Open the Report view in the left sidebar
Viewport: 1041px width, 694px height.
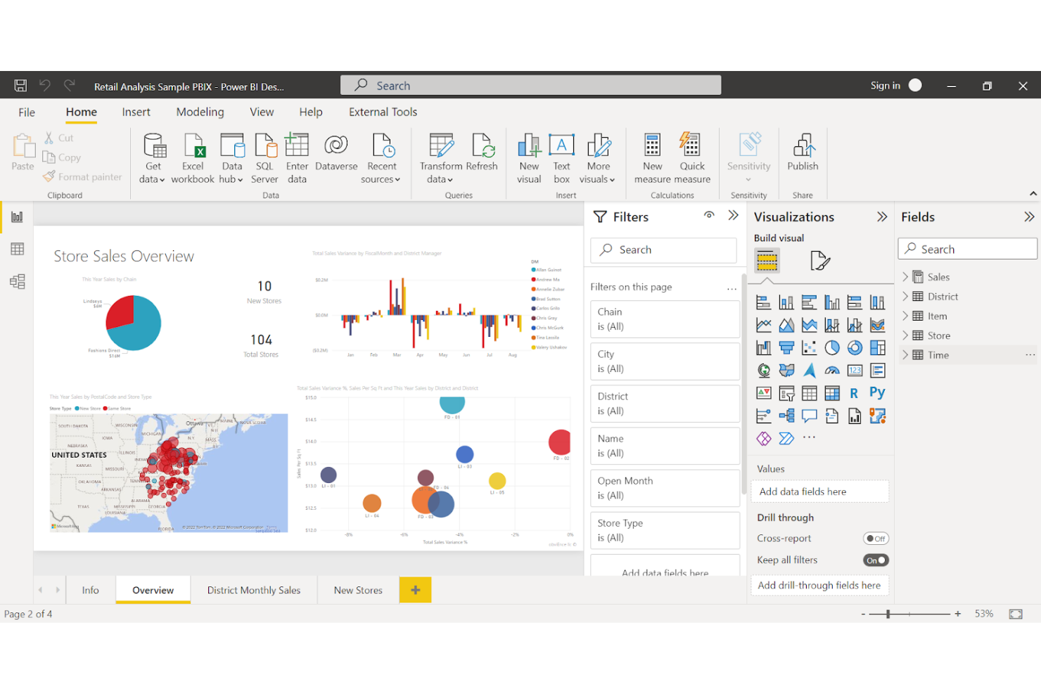[x=17, y=217]
